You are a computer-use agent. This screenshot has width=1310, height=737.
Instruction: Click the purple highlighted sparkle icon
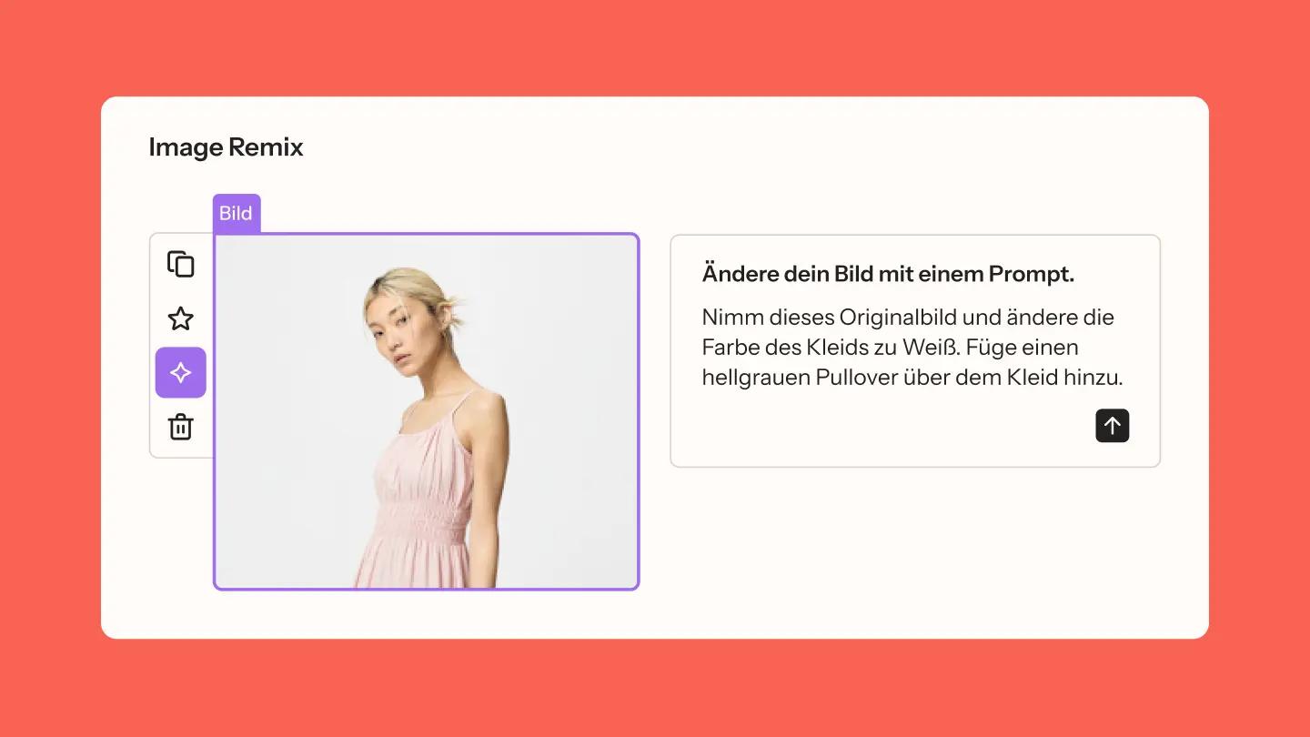(x=180, y=372)
